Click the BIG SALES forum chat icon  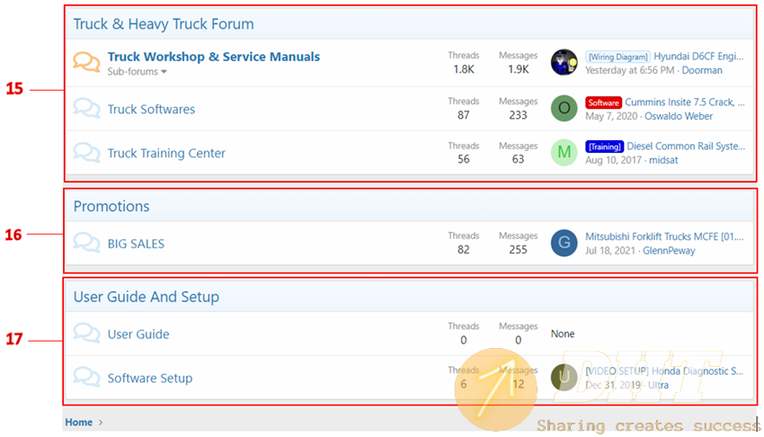86,243
